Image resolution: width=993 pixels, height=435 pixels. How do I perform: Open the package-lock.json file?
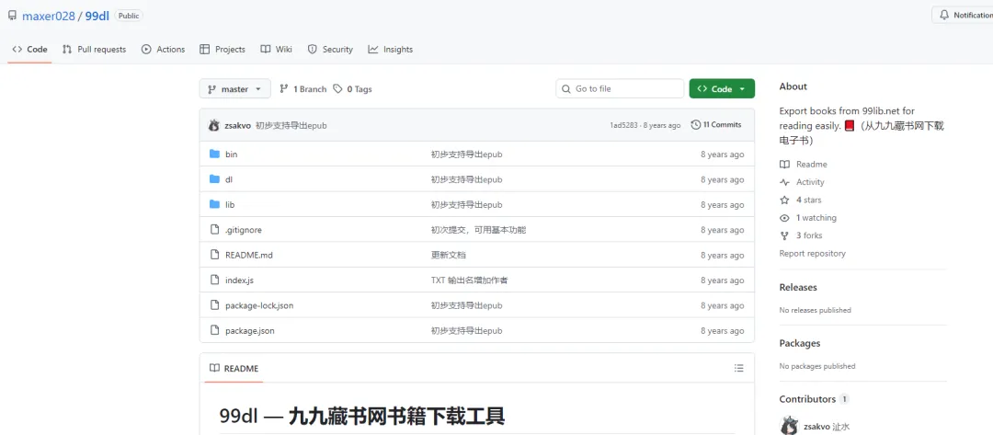click(259, 306)
